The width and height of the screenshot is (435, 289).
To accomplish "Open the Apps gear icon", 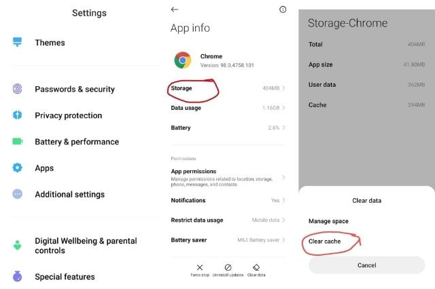I will [x=17, y=168].
